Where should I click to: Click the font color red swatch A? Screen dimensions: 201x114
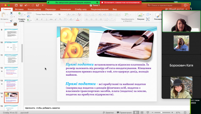(78, 19)
